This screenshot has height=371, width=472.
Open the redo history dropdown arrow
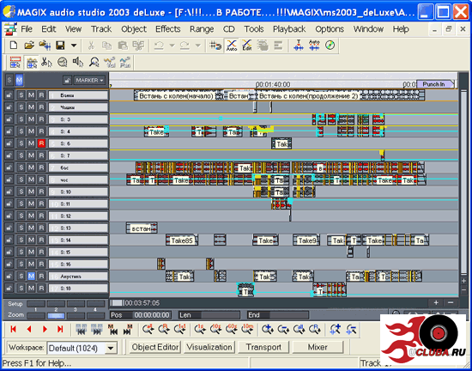pos(197,46)
